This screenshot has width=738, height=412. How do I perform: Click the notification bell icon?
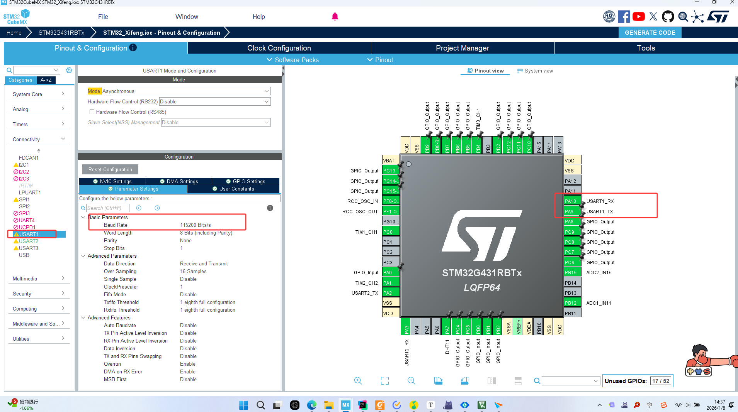[335, 17]
